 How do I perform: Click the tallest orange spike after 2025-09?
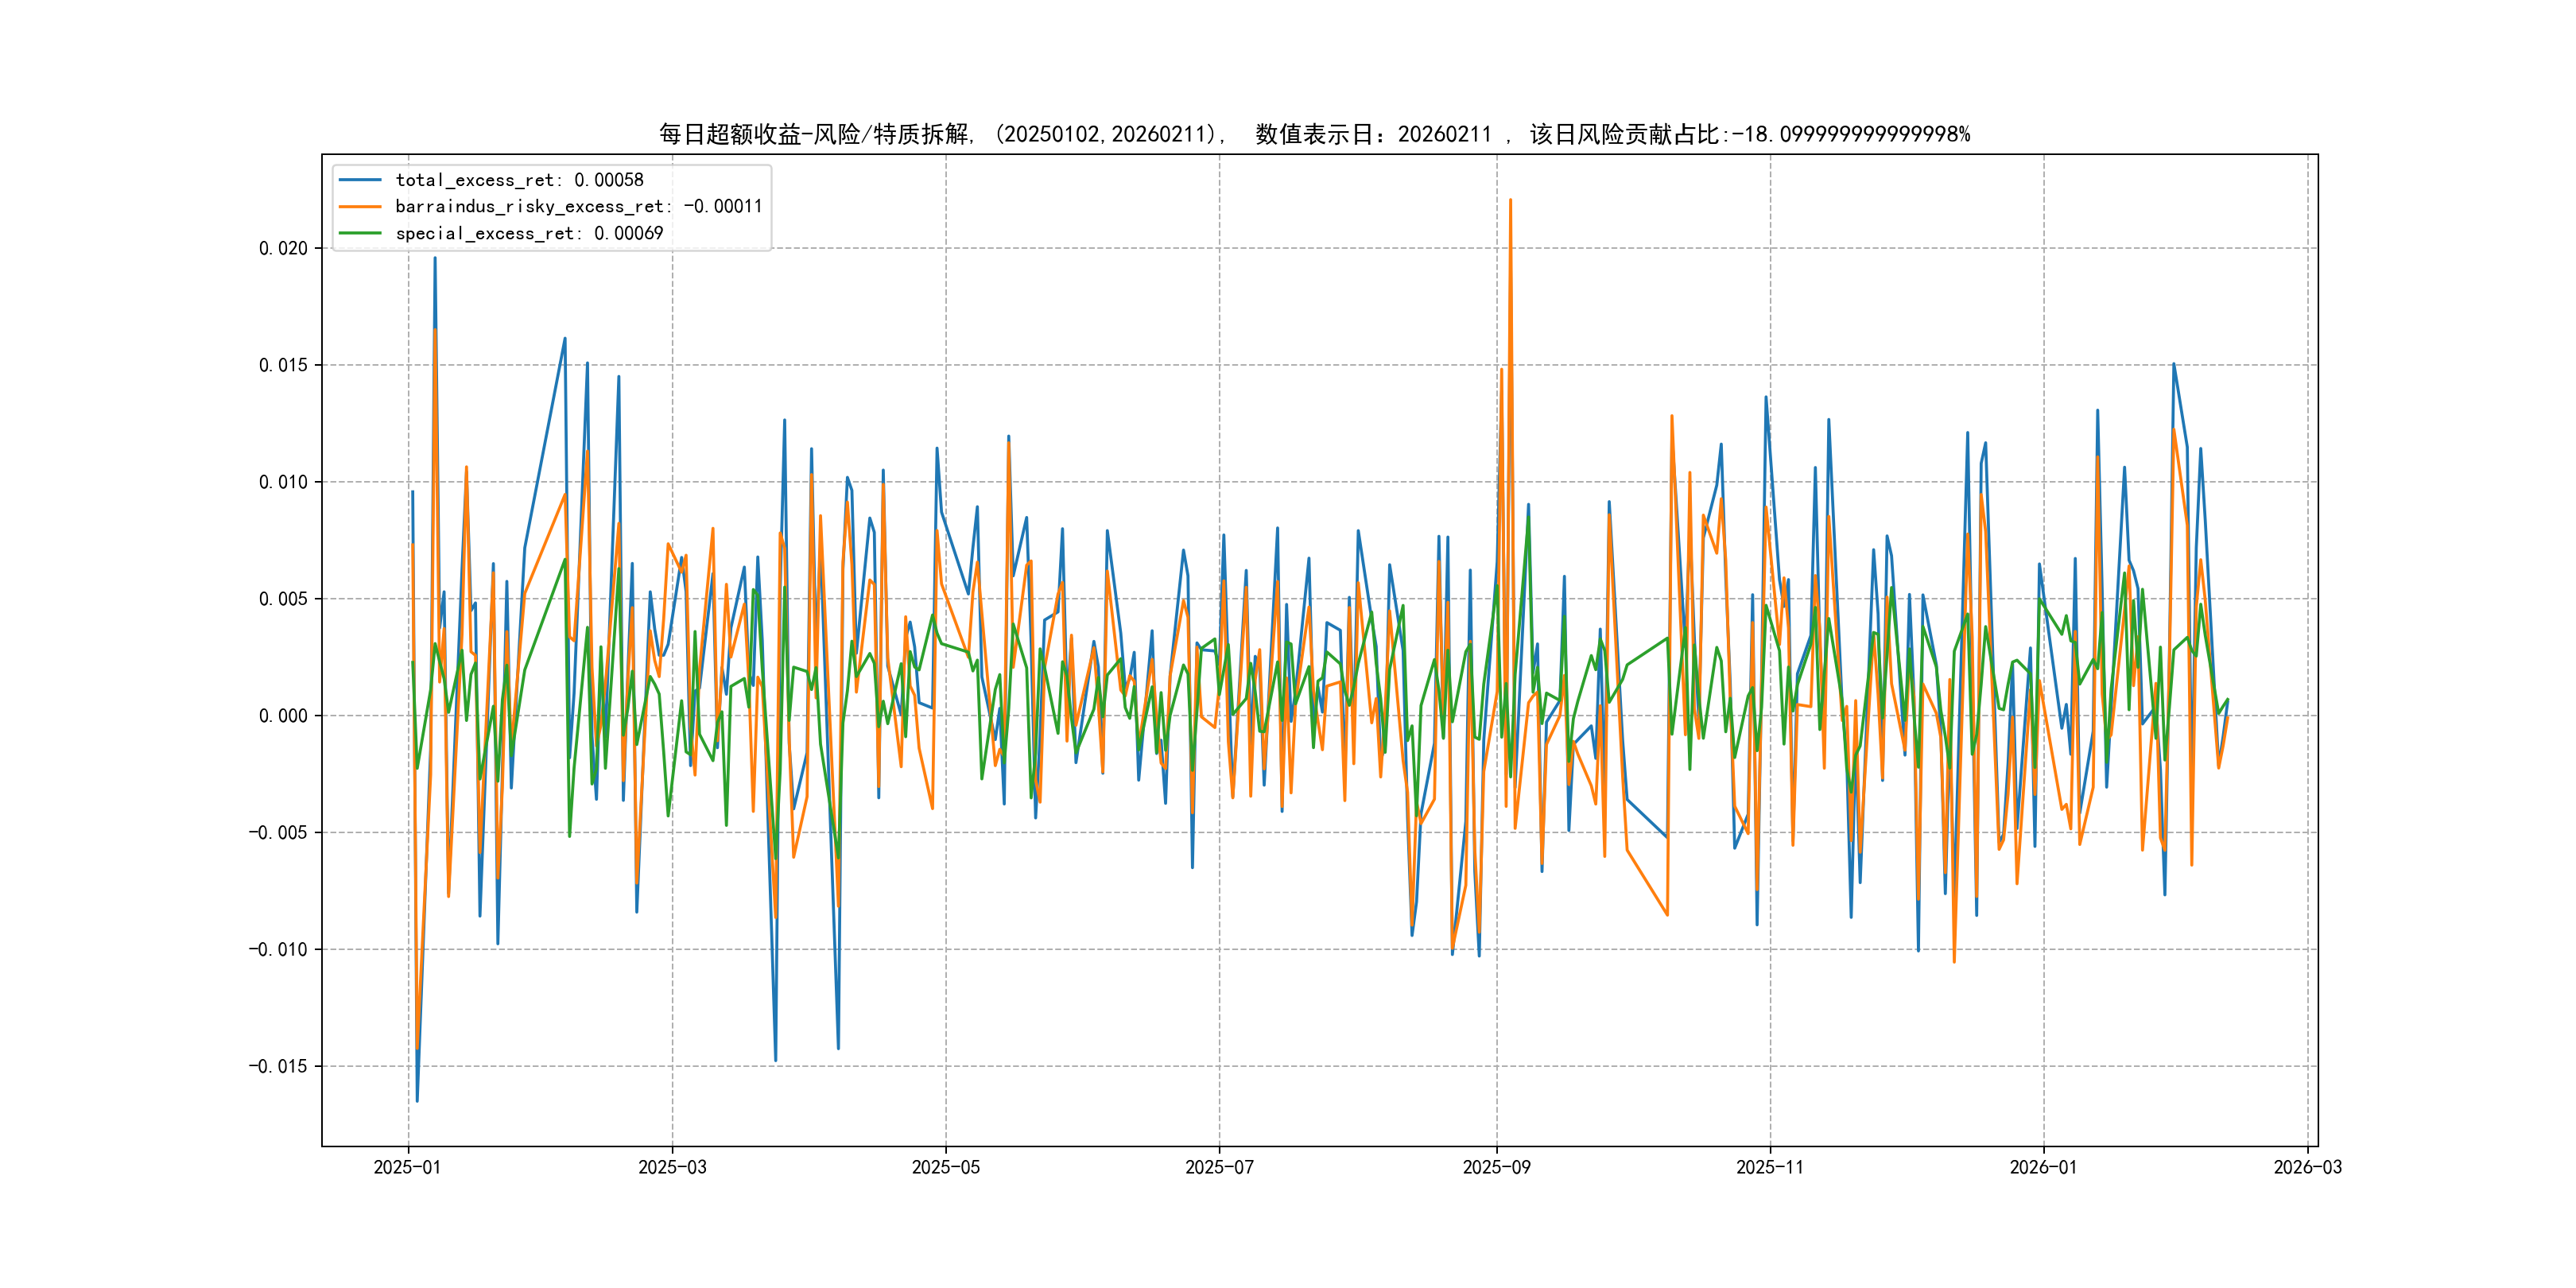(x=1510, y=202)
